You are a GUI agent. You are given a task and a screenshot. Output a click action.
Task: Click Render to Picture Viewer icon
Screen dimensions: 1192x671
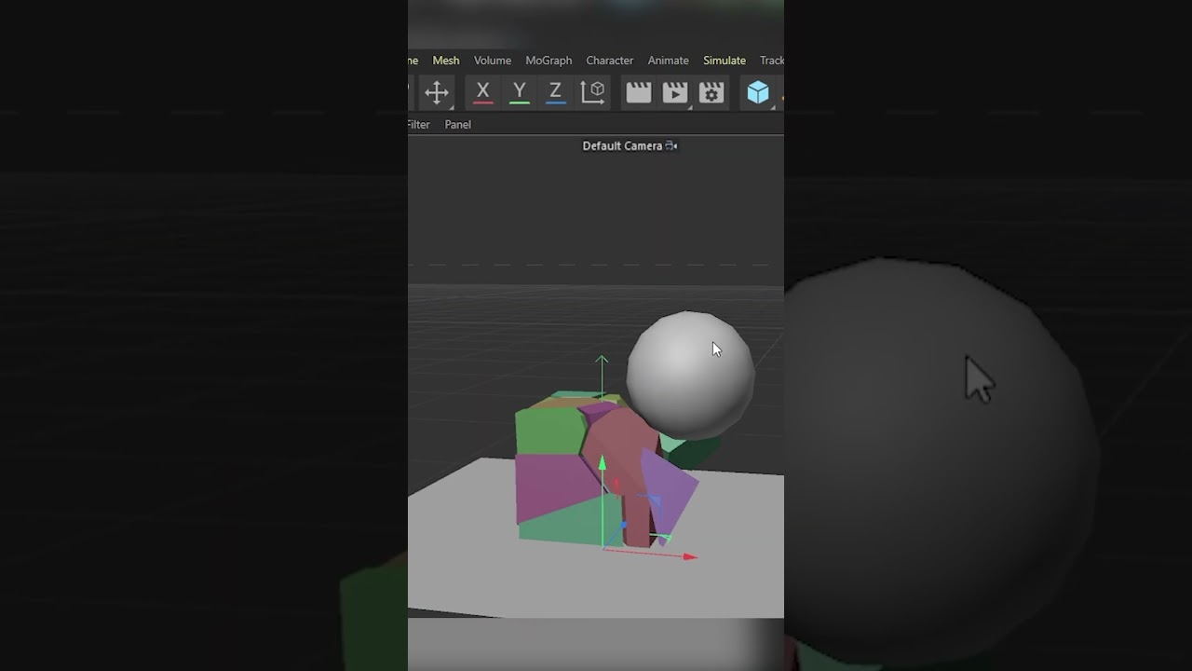click(674, 92)
